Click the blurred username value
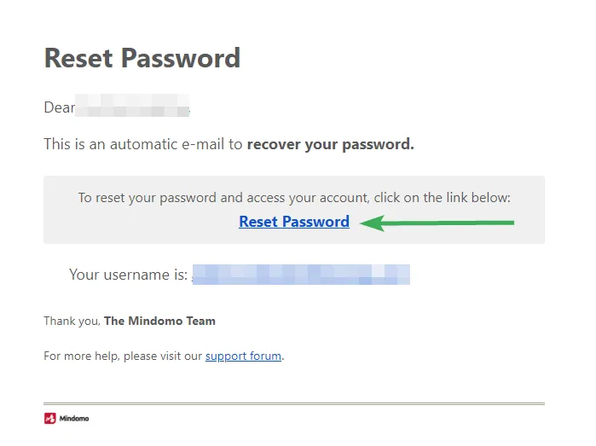596x446 pixels. [x=300, y=275]
